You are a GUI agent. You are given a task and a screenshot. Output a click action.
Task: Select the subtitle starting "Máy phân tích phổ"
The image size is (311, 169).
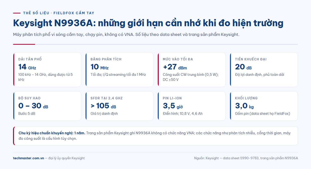tap(126, 34)
